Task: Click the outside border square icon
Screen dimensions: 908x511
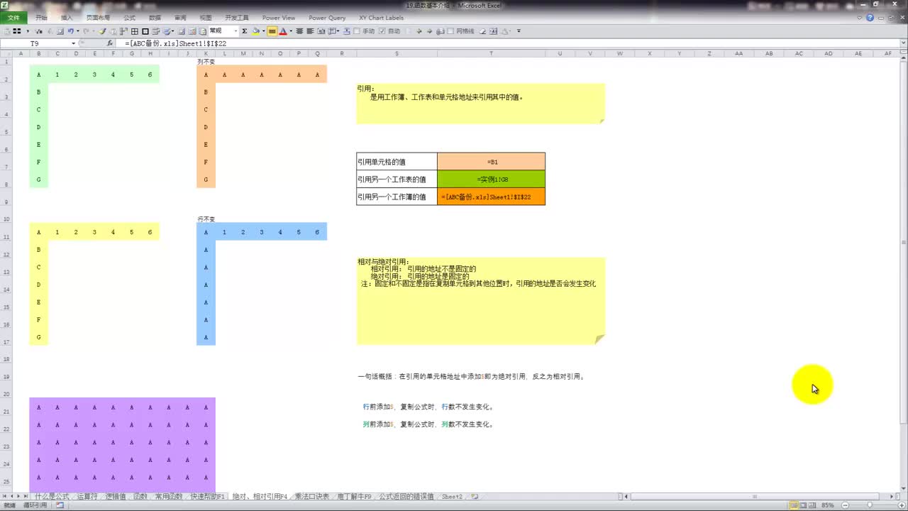Action: click(x=145, y=31)
